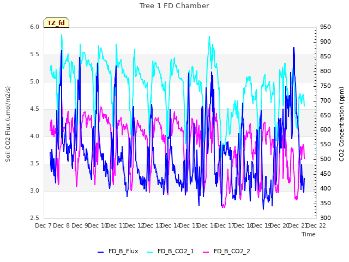Image resolution: width=349 pixels, height=262 pixels.
Task: Toggle the FD_B_Flux legend entry
Action: (x=118, y=251)
